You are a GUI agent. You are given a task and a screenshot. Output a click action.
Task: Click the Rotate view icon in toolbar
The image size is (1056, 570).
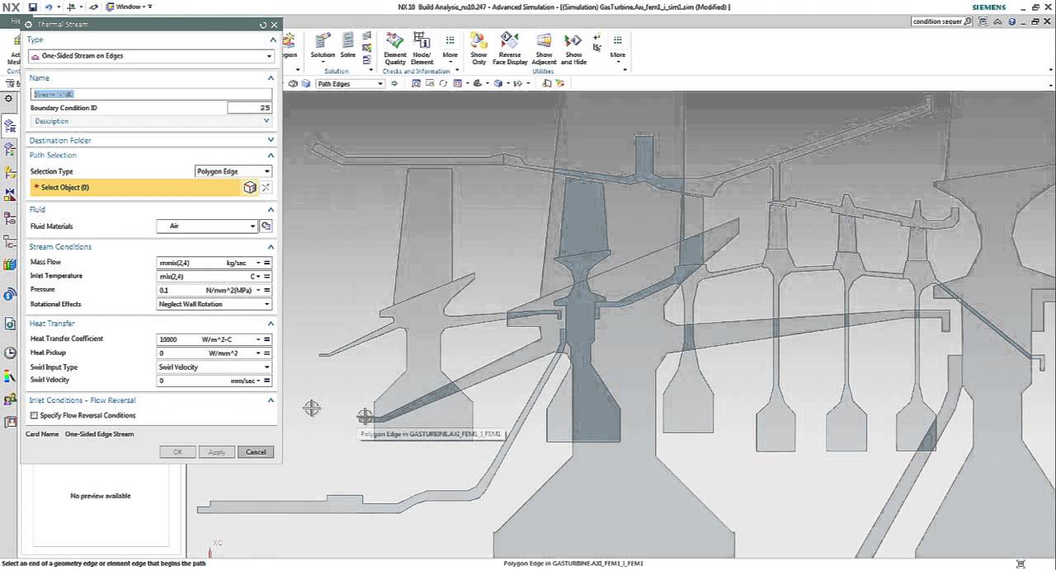(443, 83)
